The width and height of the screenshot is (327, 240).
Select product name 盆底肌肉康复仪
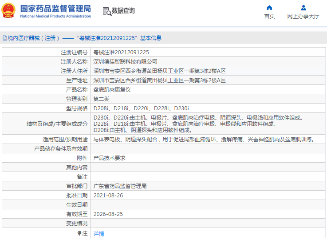[112, 90]
